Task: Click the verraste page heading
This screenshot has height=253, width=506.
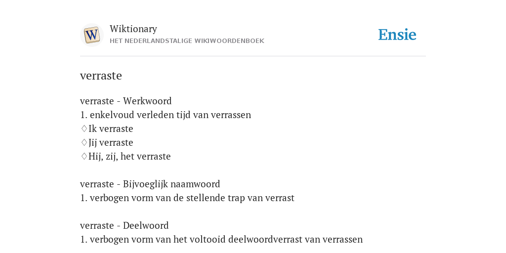Action: 101,76
